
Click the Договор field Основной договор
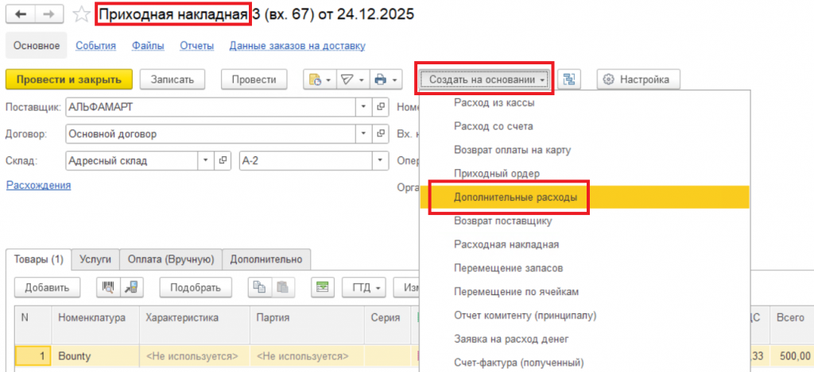pos(210,134)
